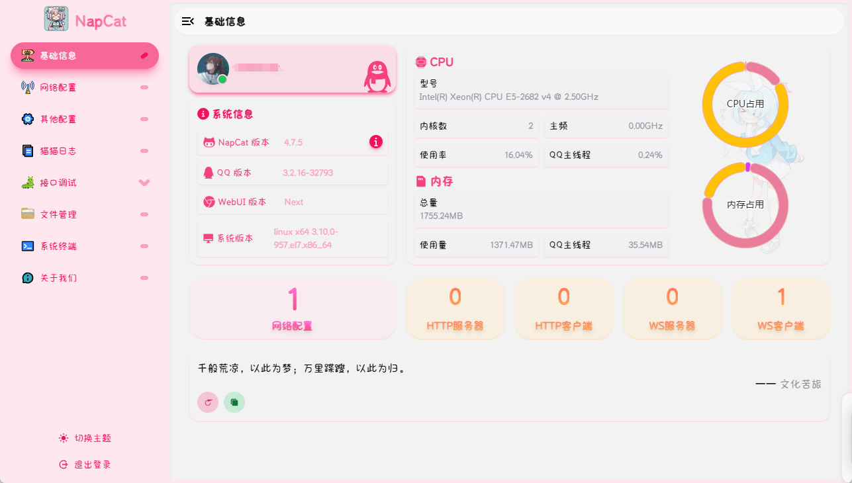This screenshot has width=852, height=483.
Task: Click the quote source 文化苦旅
Action: tap(801, 384)
